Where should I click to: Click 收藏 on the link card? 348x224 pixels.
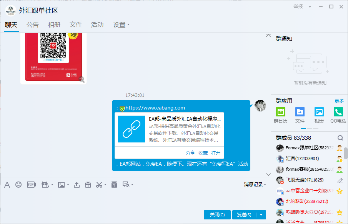(203, 153)
